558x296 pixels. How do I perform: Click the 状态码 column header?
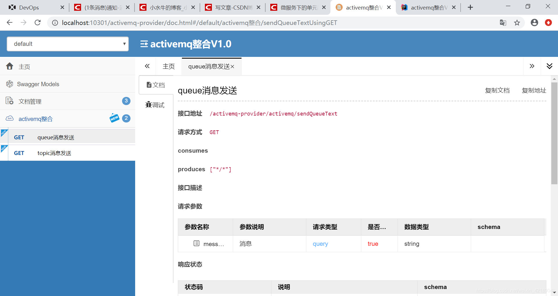point(225,287)
